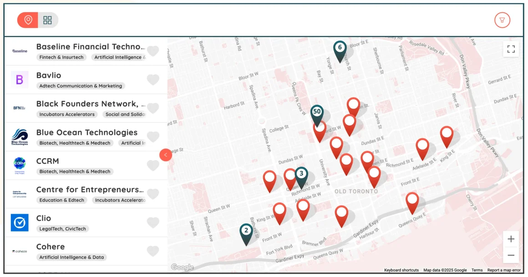The height and width of the screenshot is (277, 528).
Task: Open the Keyboard shortcuts link
Action: point(401,270)
